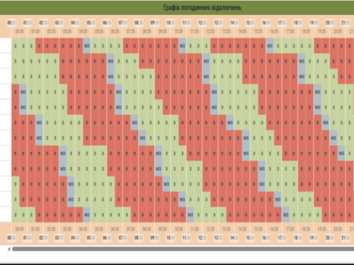The width and height of the screenshot is (354, 265).
Task: Select the 05:00 hour header at top
Action: point(91,23)
